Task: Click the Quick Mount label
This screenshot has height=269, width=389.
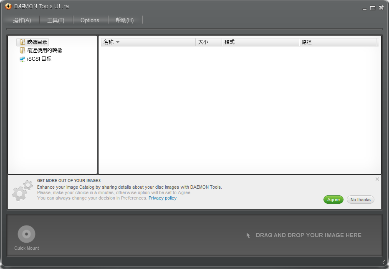Action: [x=27, y=248]
